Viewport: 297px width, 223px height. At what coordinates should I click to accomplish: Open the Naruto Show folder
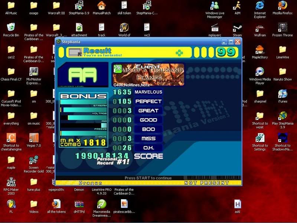[x=283, y=72]
